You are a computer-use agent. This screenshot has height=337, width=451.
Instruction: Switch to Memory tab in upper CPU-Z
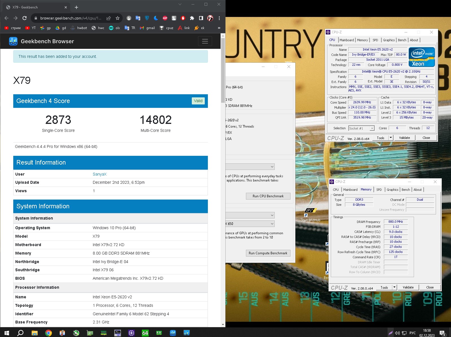[x=362, y=40]
